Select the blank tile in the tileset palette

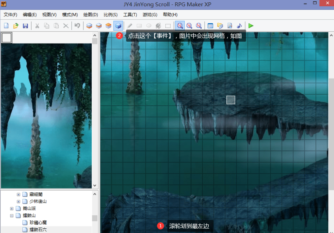[7, 38]
